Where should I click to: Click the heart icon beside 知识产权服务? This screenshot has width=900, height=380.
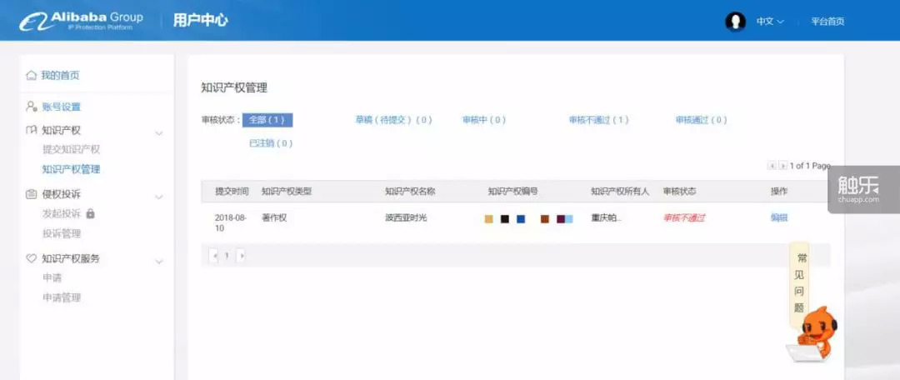pos(32,258)
